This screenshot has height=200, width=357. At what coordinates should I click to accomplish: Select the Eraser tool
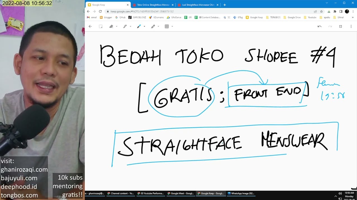click(x=111, y=26)
